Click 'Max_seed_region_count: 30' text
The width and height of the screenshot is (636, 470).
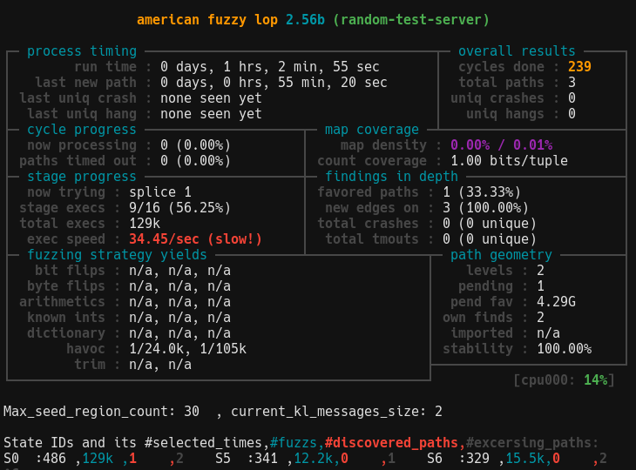(x=101, y=411)
